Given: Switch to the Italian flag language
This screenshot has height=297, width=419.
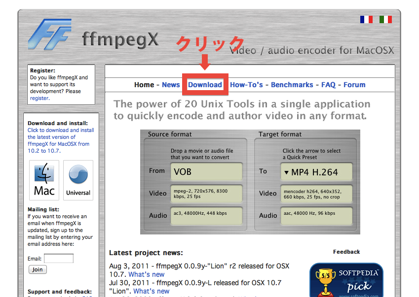Looking at the screenshot, I should pos(385,20).
